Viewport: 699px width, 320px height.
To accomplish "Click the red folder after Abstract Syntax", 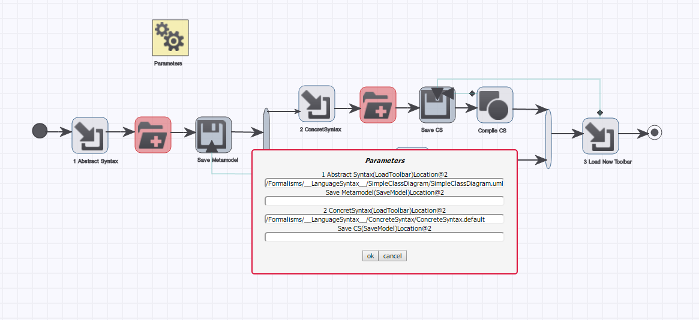I will pos(153,135).
